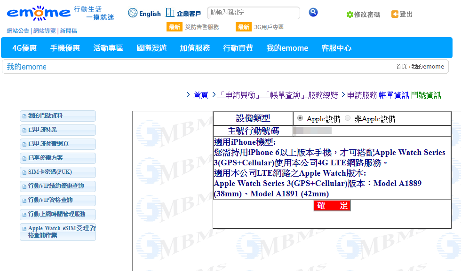461x271 pixels.
Task: Click the 我的emome page title
Action: pos(27,67)
